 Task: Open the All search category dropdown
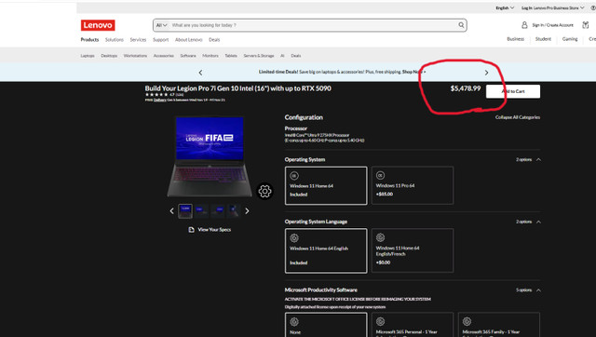[x=161, y=25]
